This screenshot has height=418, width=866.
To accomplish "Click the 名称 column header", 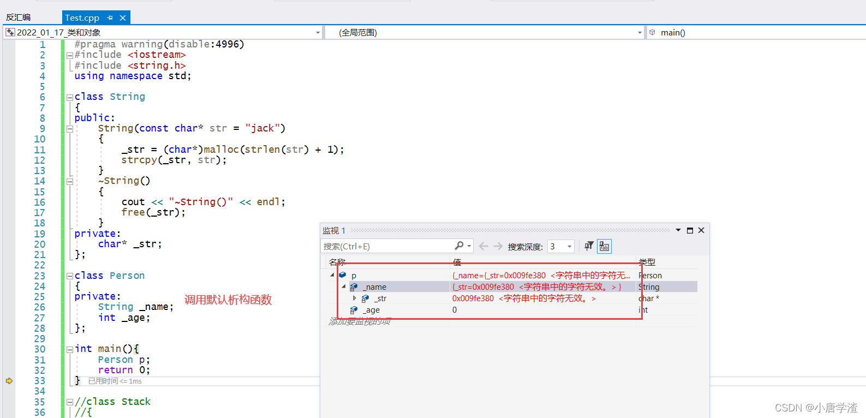I will pyautogui.click(x=337, y=262).
